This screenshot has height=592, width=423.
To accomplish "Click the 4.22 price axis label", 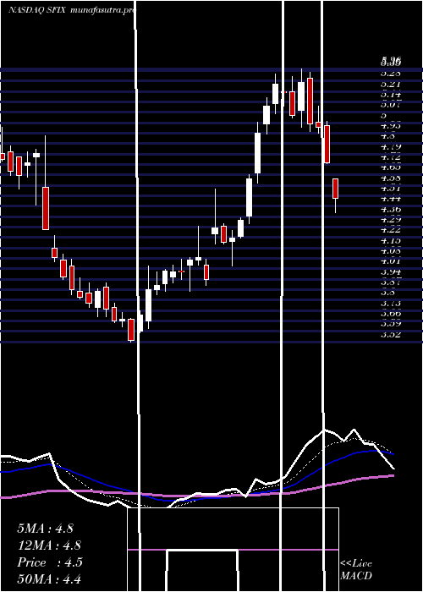I will (x=391, y=230).
